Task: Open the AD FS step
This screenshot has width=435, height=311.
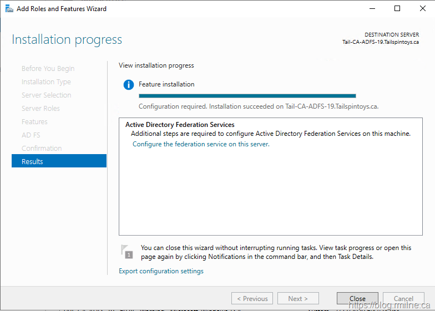Action: pyautogui.click(x=31, y=135)
